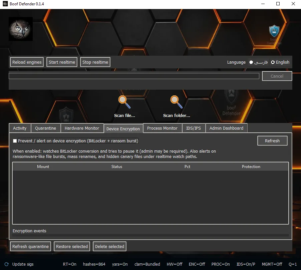
Task: Open the IDS/IPS tab
Action: pyautogui.click(x=194, y=128)
